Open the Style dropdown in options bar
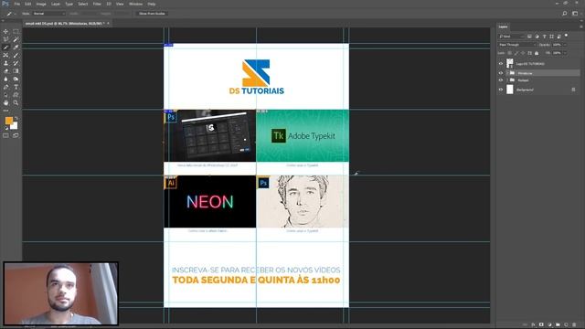Screen dimensions: 585x329 48,14
